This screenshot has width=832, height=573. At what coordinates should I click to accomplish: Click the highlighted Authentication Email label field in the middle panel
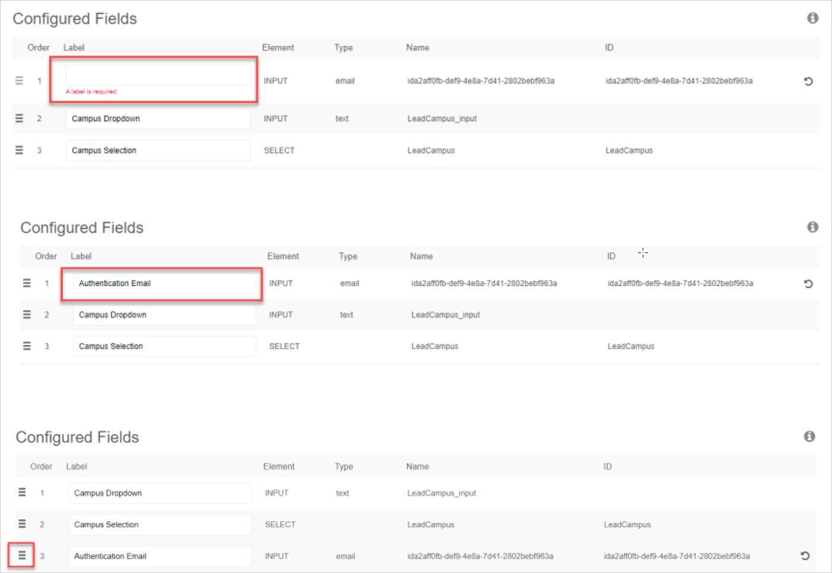(x=164, y=283)
